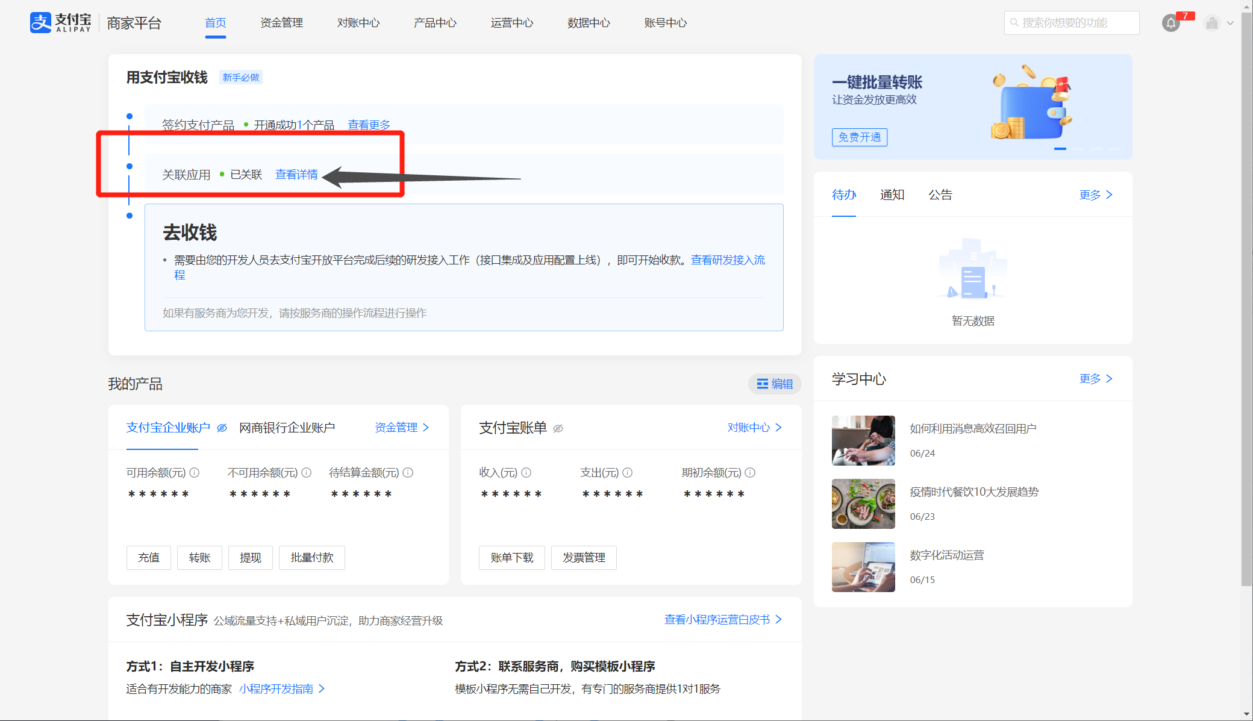Click 一键批量转账 banner title
The width and height of the screenshot is (1253, 721).
[x=877, y=83]
